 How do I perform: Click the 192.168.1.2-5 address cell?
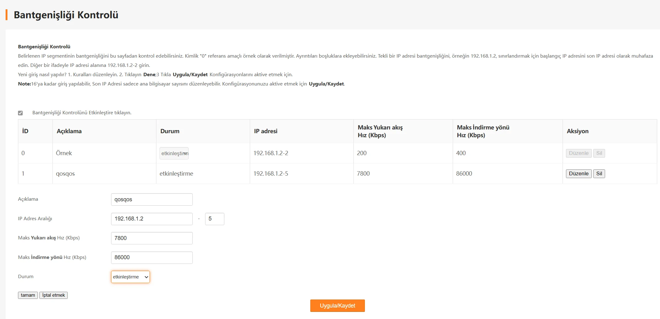coord(271,174)
